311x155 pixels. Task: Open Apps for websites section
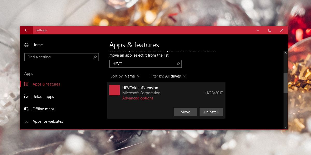(x=48, y=121)
